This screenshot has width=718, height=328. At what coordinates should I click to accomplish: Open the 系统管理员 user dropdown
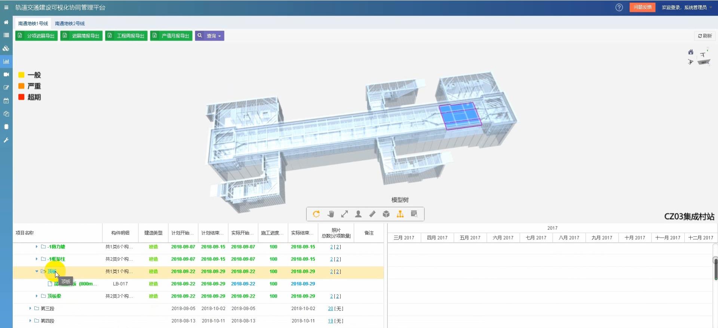point(687,7)
